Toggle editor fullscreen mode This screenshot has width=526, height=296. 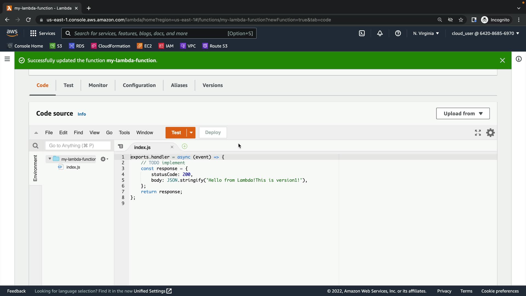pos(478,133)
